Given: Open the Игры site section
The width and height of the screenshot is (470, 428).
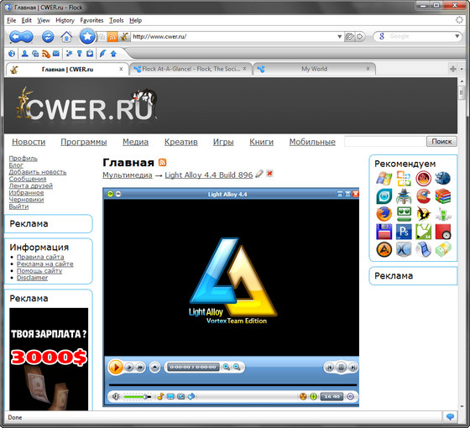Looking at the screenshot, I should click(x=223, y=142).
